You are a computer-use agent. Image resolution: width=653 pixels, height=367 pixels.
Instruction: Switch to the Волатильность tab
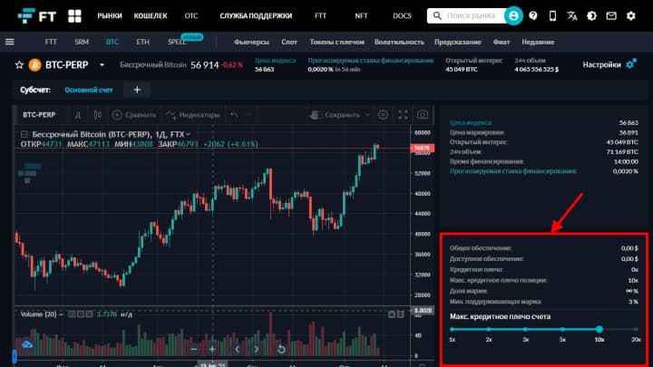[x=399, y=42]
